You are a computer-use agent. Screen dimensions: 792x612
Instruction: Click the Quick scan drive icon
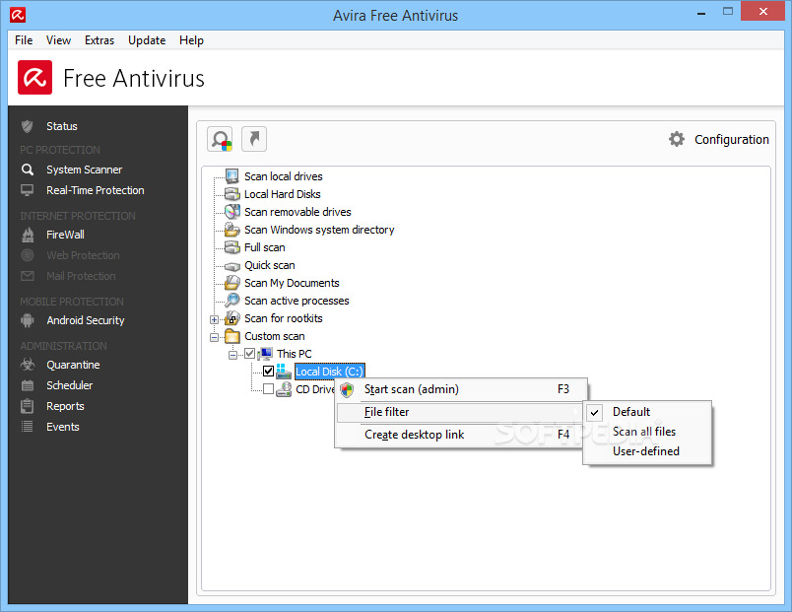[231, 266]
